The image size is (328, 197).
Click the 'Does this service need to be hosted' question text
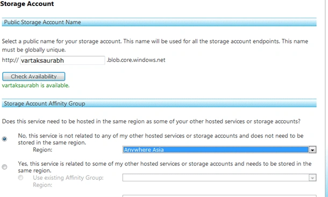[151, 121]
